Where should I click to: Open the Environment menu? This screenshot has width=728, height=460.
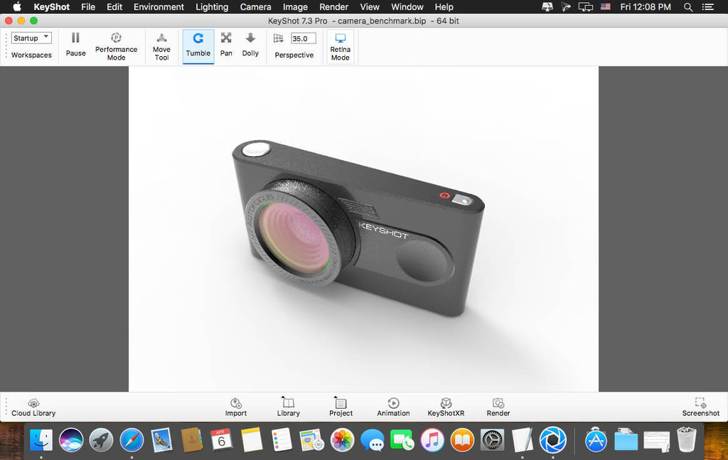[158, 6]
